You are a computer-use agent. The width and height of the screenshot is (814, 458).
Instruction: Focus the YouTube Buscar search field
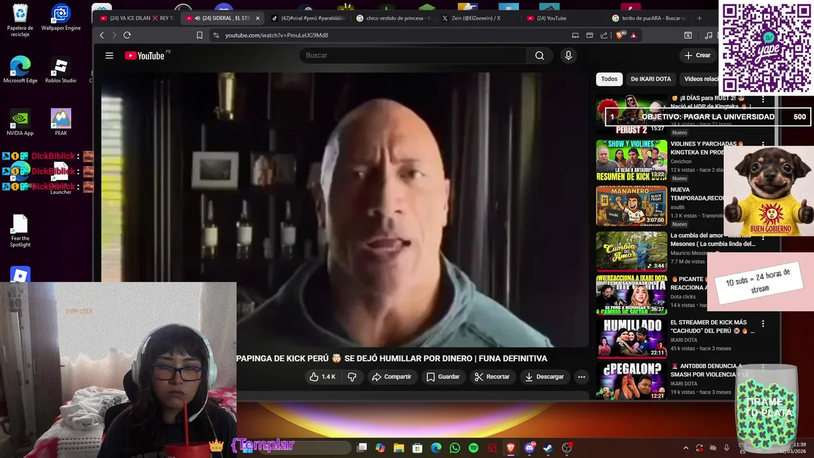[413, 55]
